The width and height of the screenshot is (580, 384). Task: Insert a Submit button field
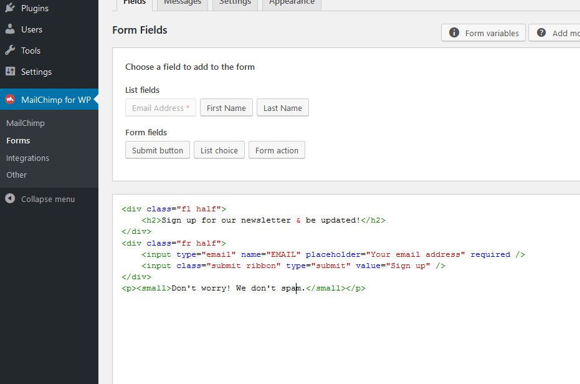click(x=158, y=150)
